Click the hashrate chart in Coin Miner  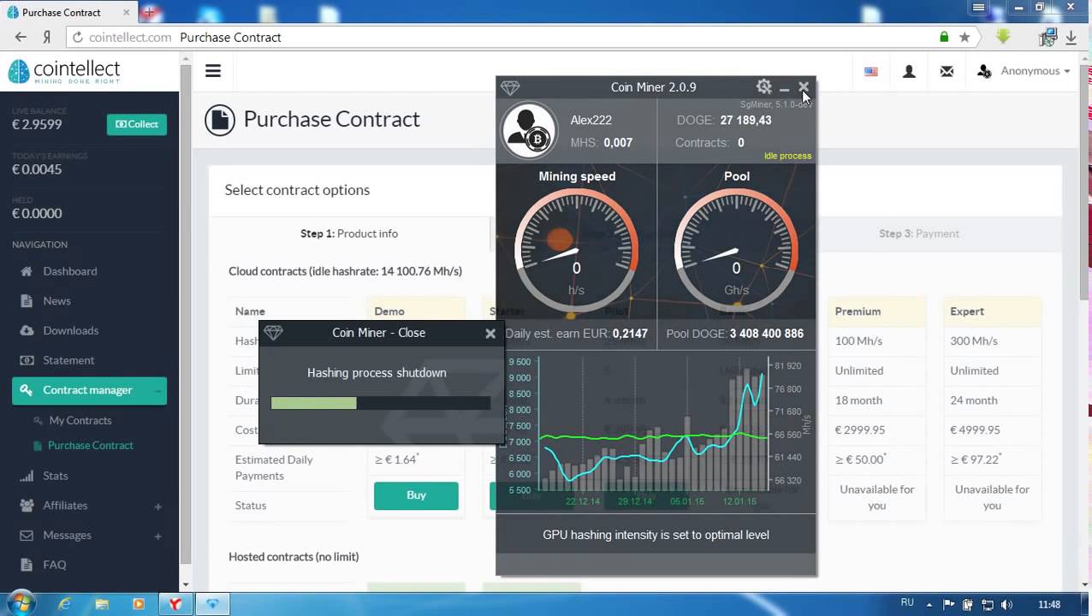[x=656, y=431]
